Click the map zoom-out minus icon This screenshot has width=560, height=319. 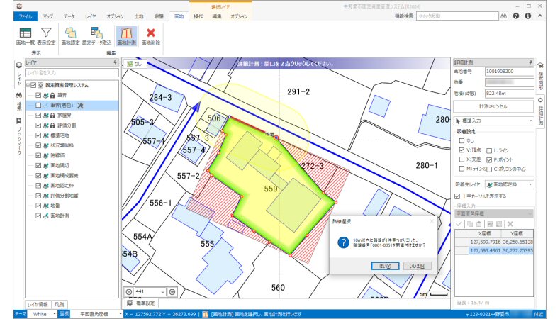130,291
